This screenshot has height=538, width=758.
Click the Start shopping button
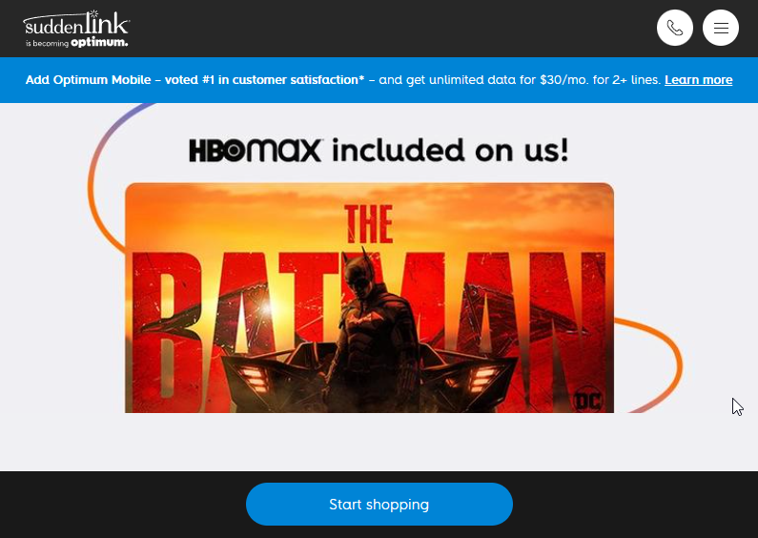point(379,504)
